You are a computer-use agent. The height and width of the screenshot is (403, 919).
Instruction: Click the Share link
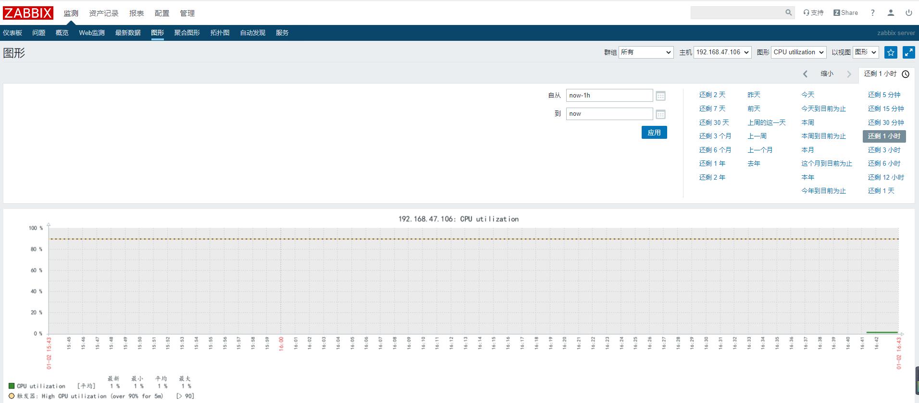click(845, 13)
